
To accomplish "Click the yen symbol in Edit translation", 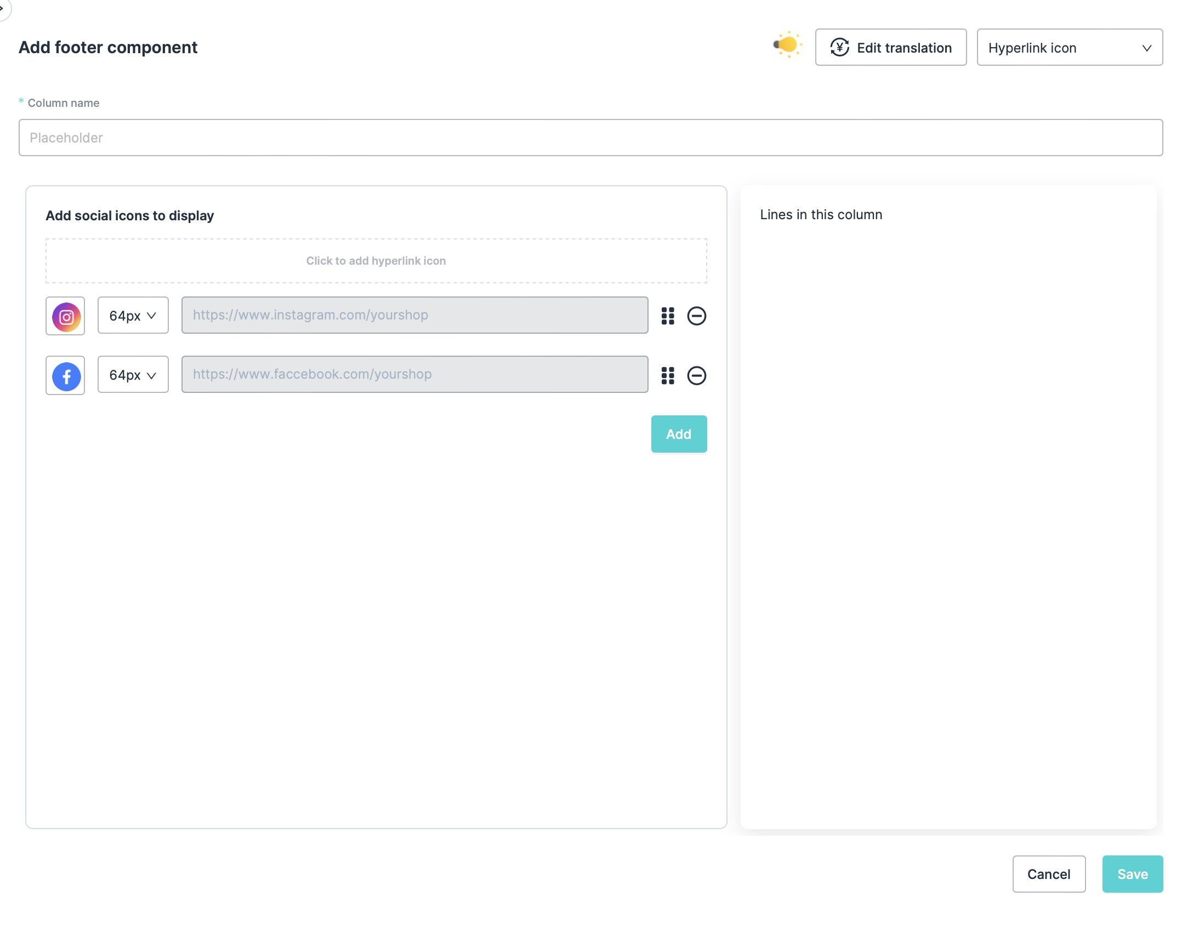I will pyautogui.click(x=839, y=48).
